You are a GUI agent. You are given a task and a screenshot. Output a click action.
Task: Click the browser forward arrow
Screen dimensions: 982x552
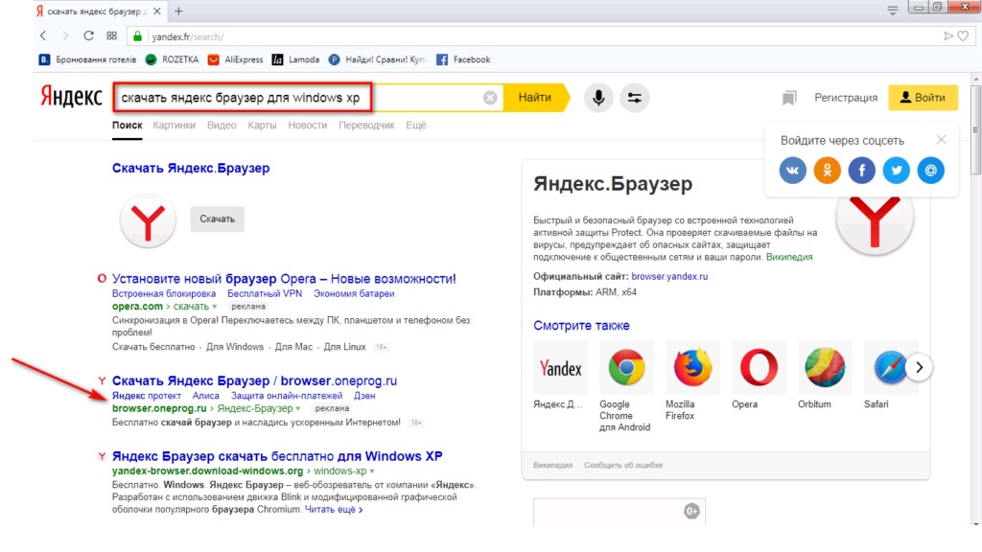[x=65, y=36]
